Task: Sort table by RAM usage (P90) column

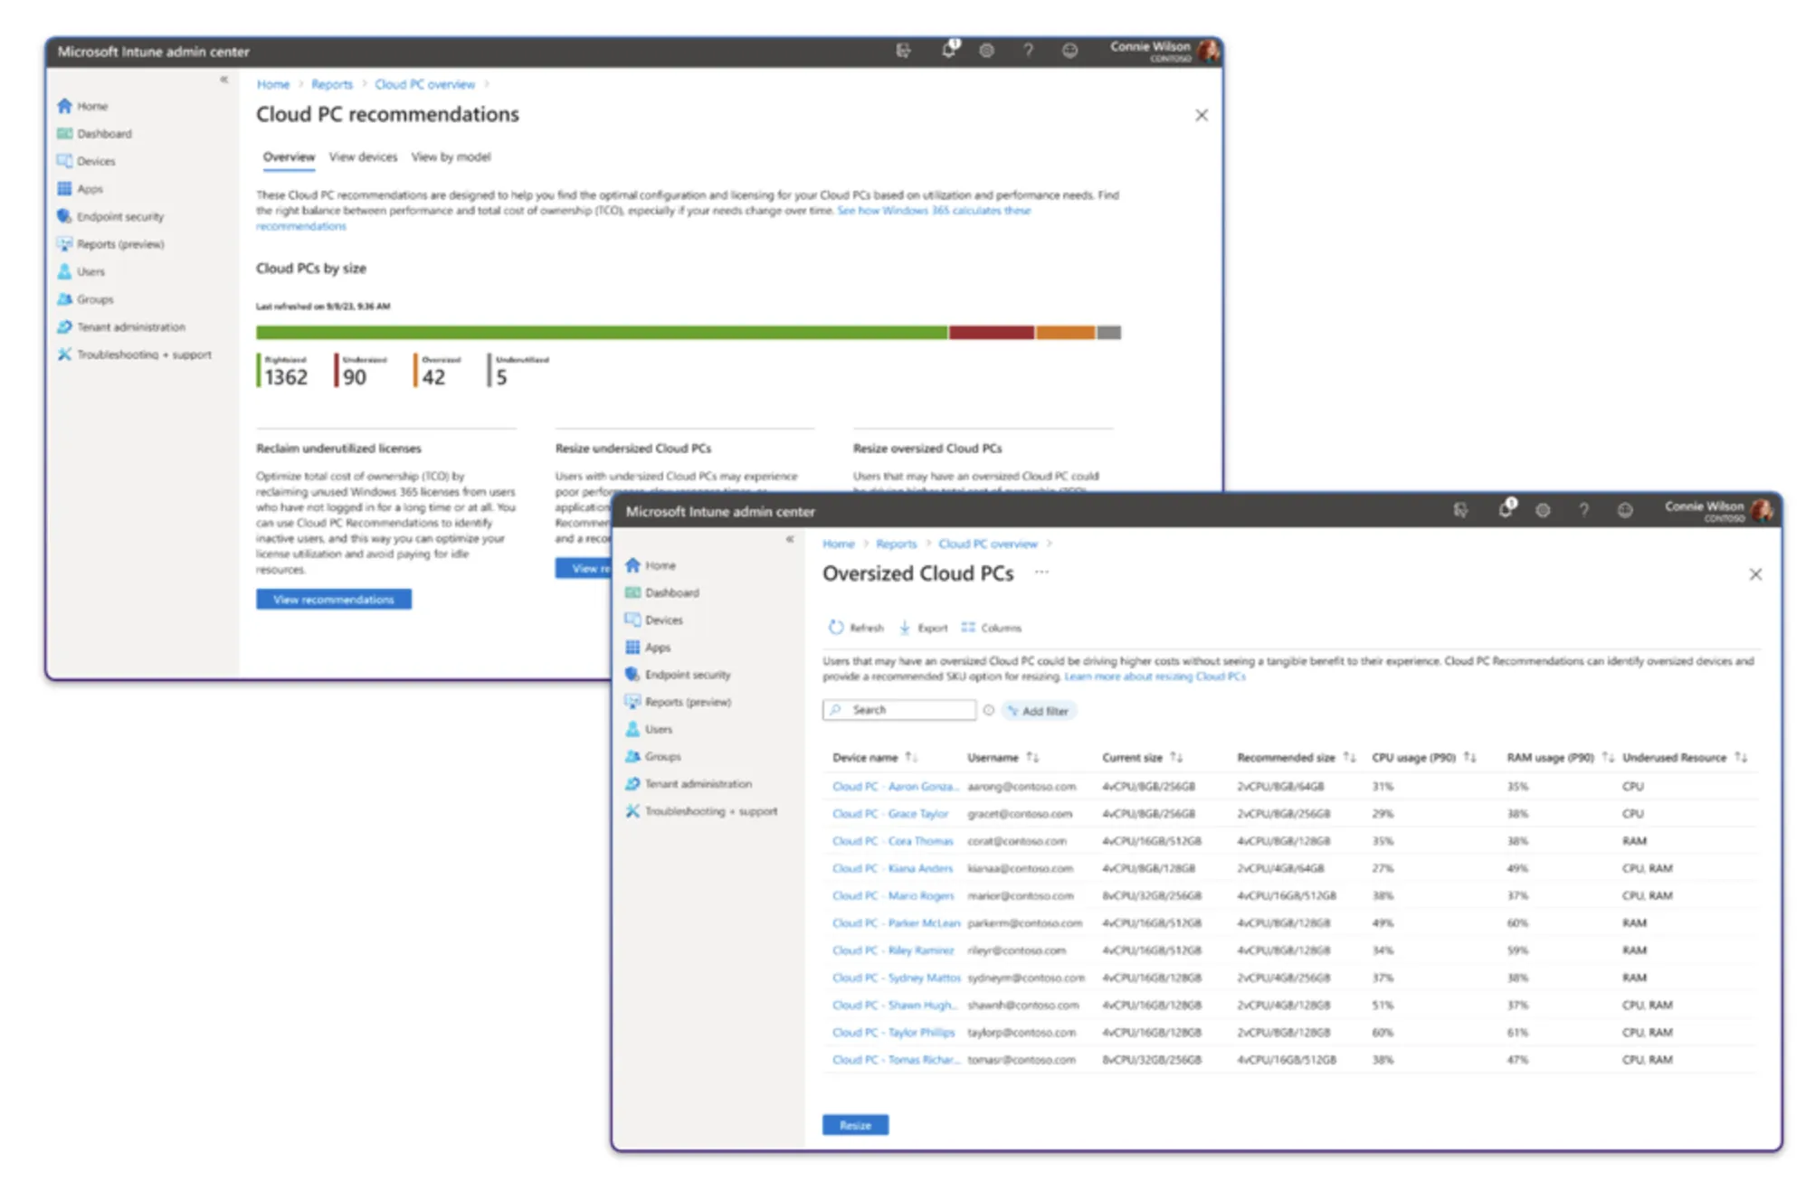Action: pyautogui.click(x=1560, y=758)
